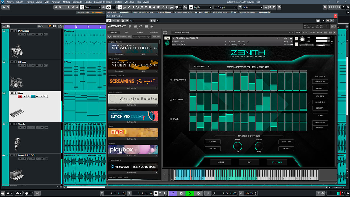Select the Draw pencil tool
This screenshot has height=197, width=350.
click(129, 7)
